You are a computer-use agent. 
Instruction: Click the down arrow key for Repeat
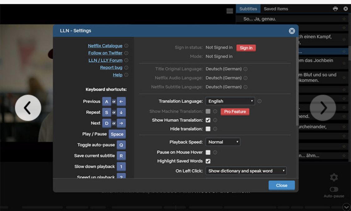click(121, 113)
